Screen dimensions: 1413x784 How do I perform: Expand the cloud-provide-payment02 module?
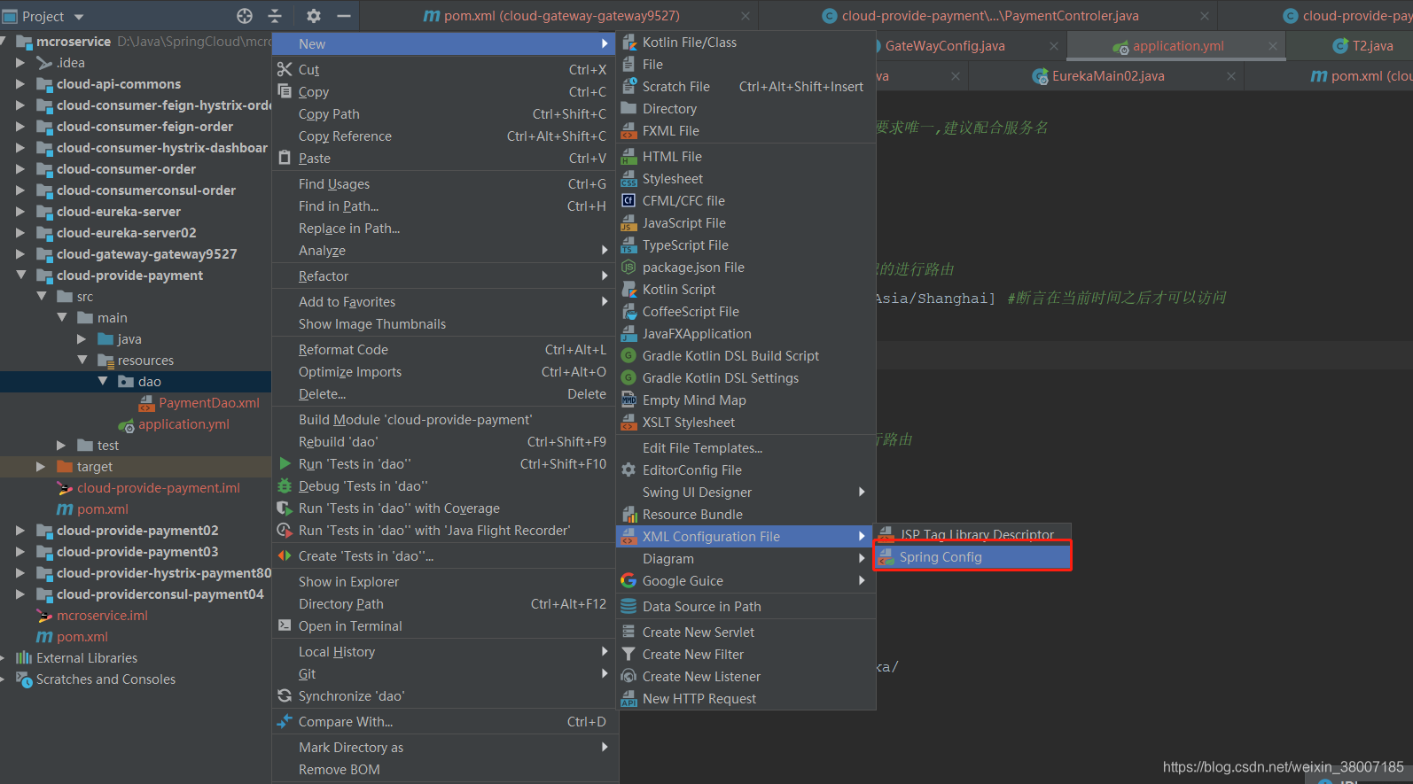[x=20, y=531]
